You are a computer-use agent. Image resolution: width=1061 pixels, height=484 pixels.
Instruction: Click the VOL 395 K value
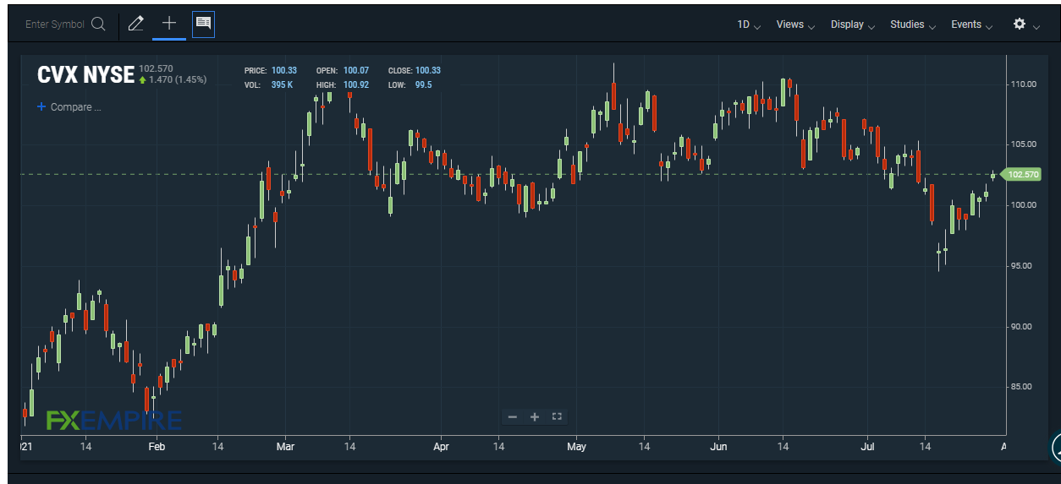click(283, 84)
